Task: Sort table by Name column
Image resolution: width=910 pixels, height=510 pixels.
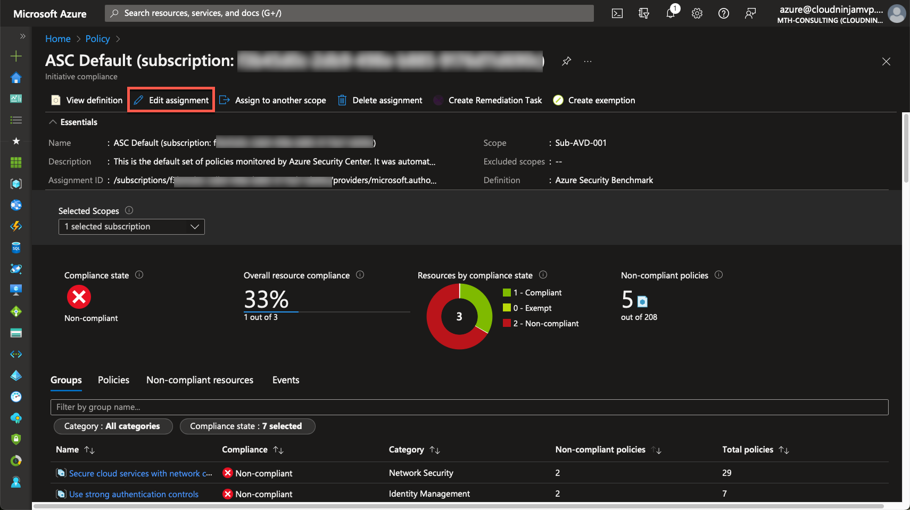Action: point(75,450)
